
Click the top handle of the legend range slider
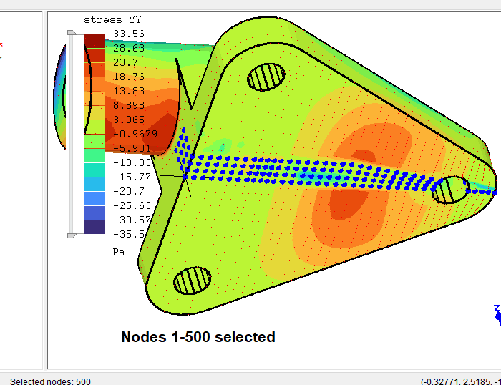pyautogui.click(x=71, y=33)
